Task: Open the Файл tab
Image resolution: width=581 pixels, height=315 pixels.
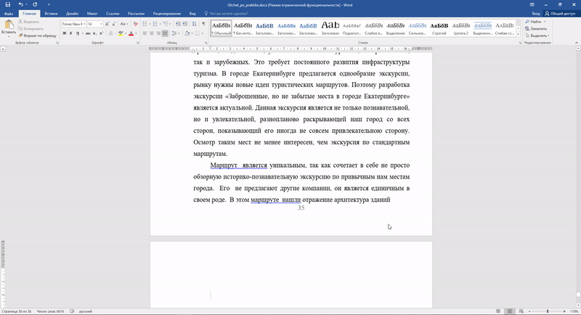Action: click(x=9, y=14)
